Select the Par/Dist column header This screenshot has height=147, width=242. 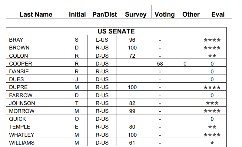click(104, 14)
